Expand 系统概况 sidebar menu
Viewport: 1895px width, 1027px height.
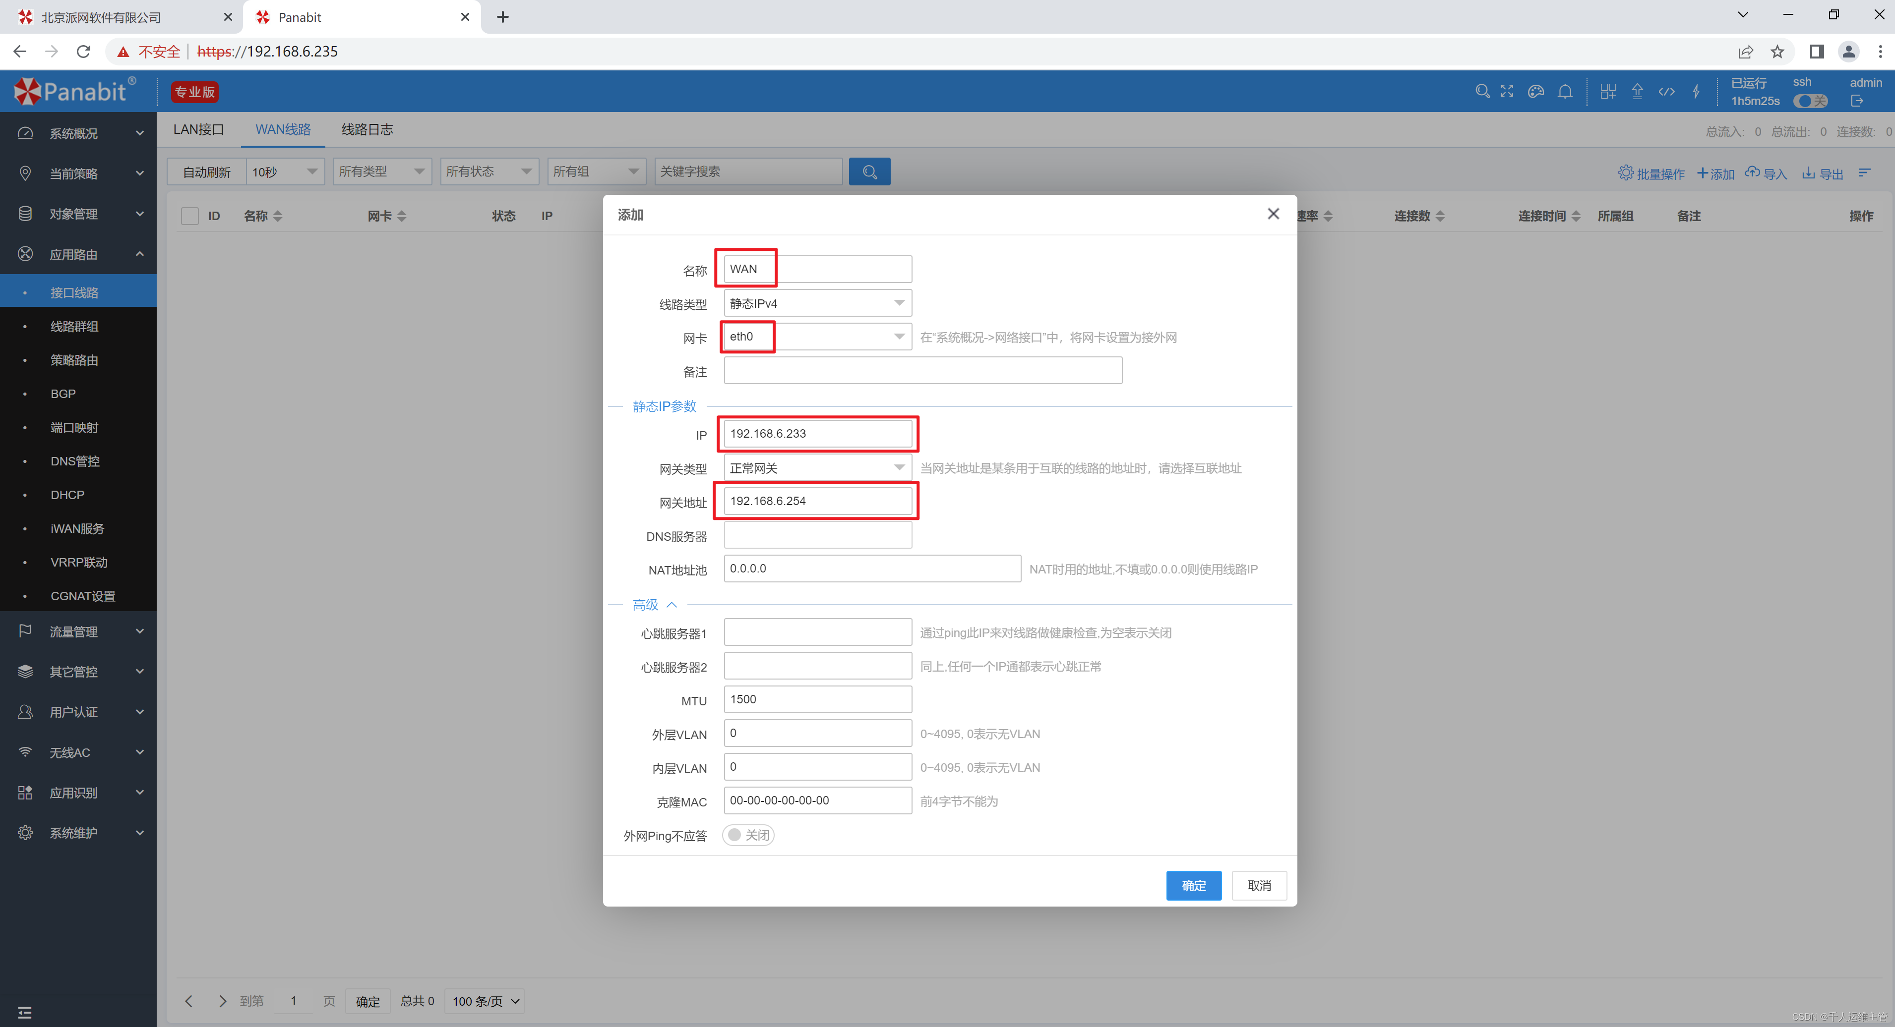click(78, 133)
